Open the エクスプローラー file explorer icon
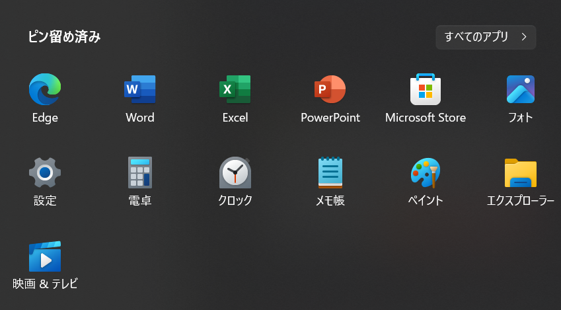This screenshot has width=561, height=310. pos(521,173)
